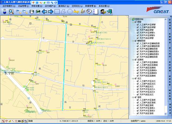Click the layer panel scroll down arrow
This screenshot has height=124, width=172.
165,114
